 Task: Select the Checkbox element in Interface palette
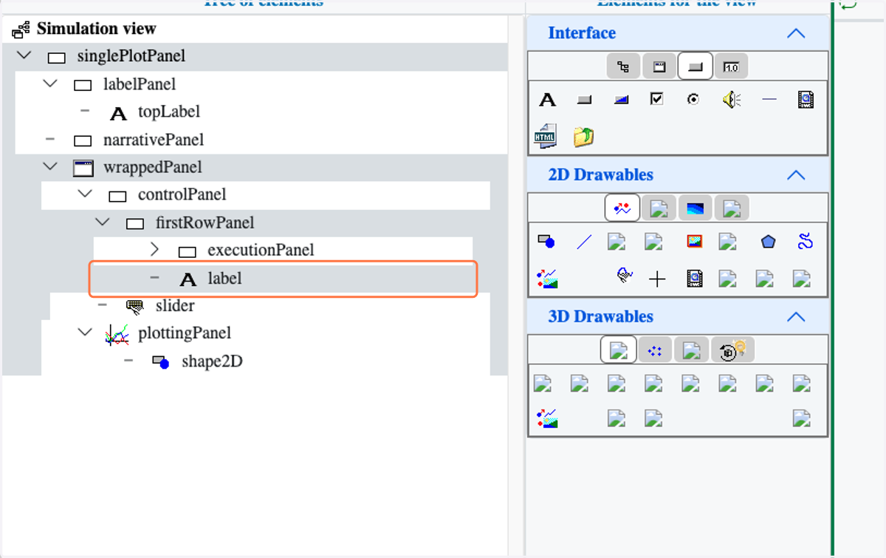click(657, 99)
